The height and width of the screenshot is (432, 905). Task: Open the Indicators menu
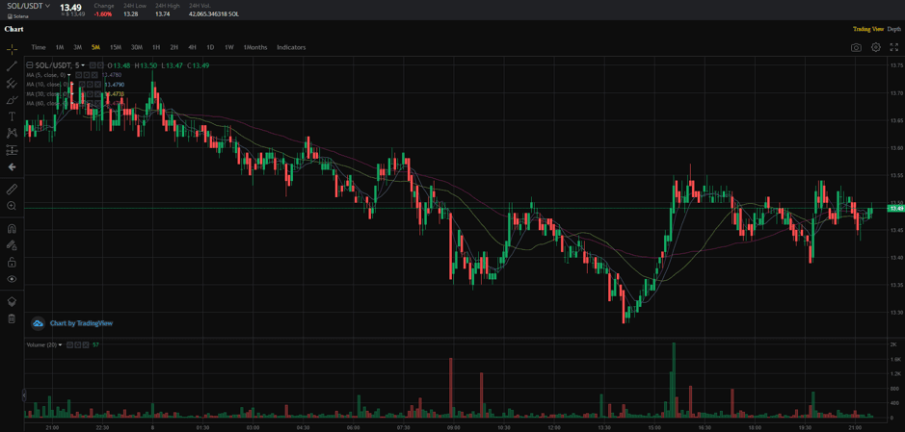coord(291,47)
